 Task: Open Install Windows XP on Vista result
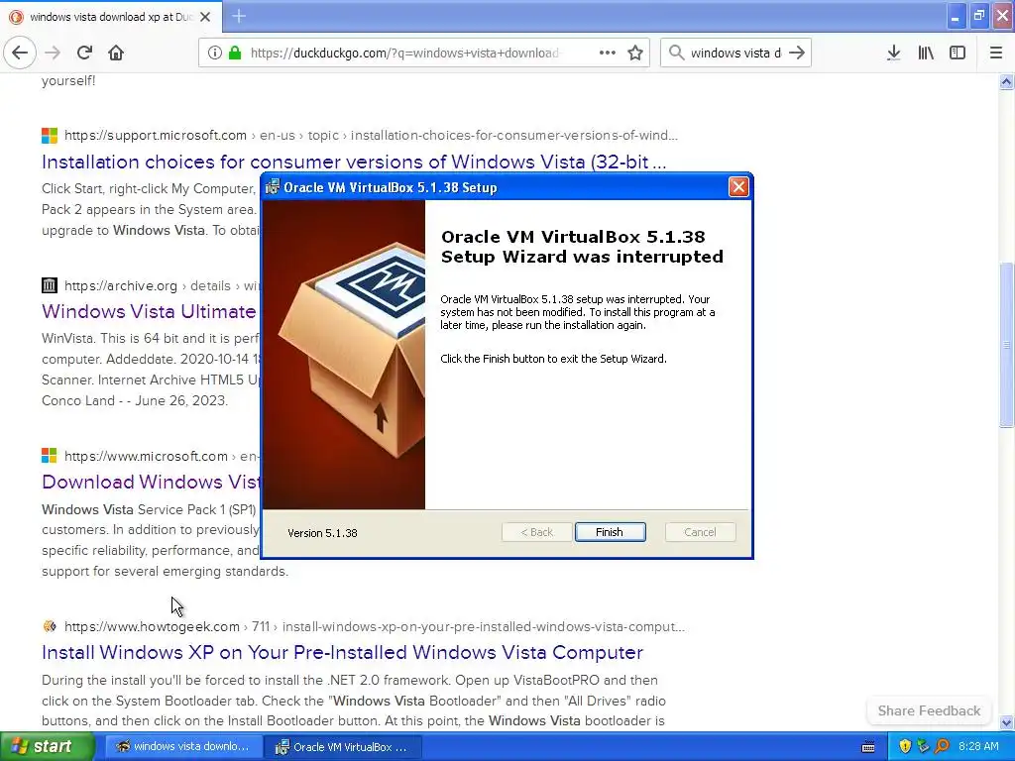tap(342, 652)
